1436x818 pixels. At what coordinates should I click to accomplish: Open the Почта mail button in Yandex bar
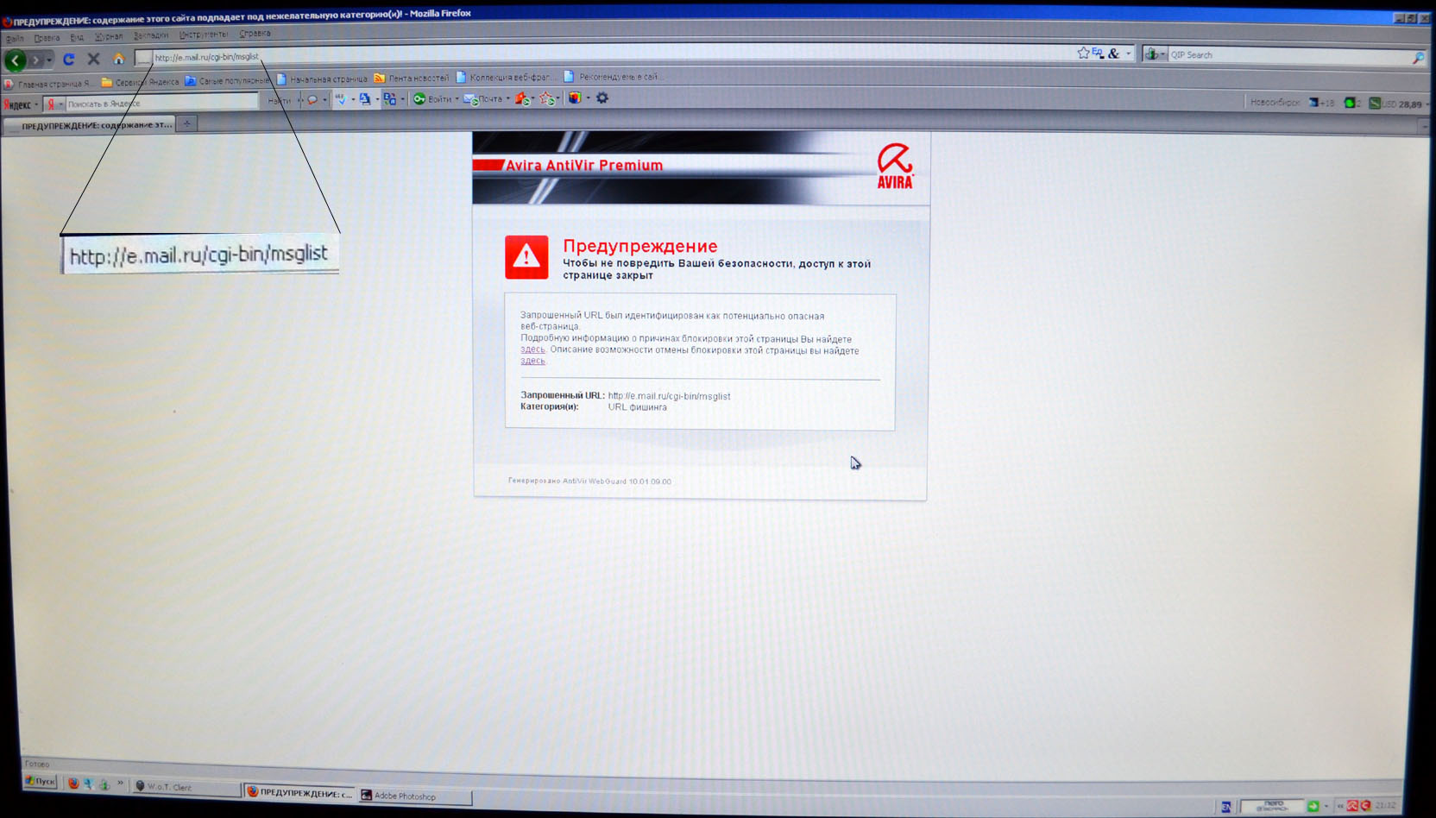pyautogui.click(x=484, y=99)
